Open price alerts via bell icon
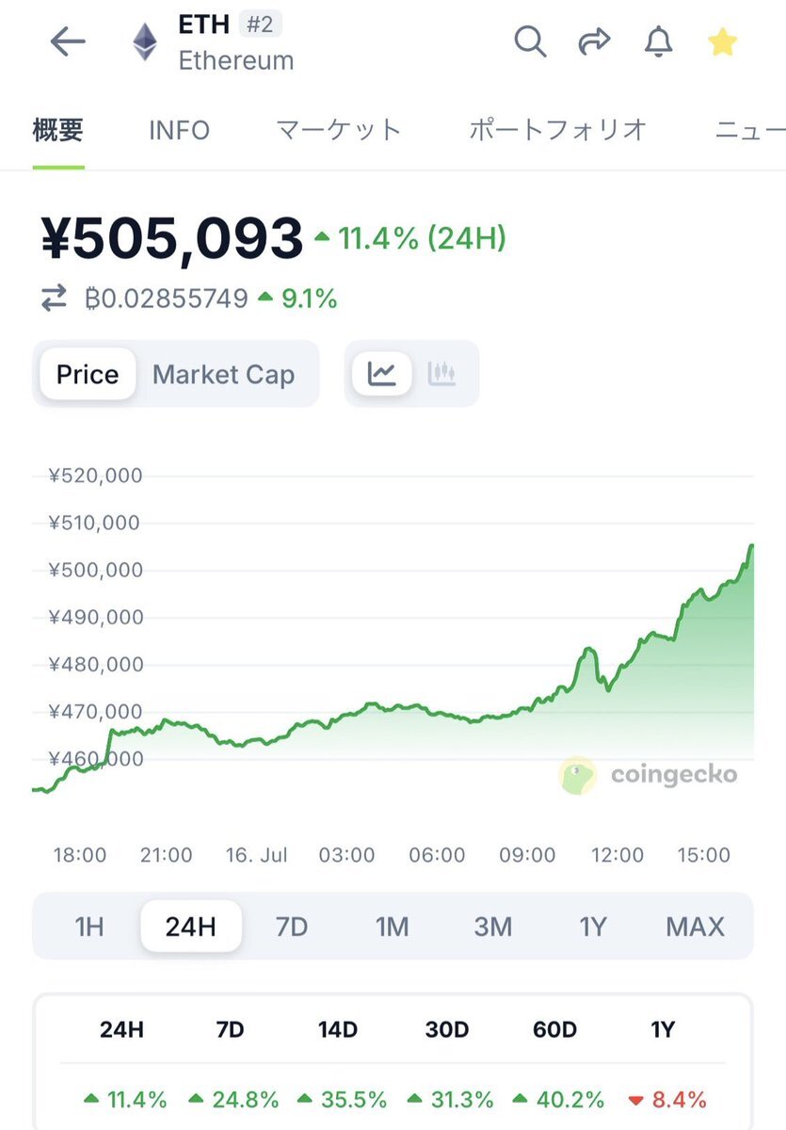Image resolution: width=786 pixels, height=1130 pixels. click(x=658, y=41)
